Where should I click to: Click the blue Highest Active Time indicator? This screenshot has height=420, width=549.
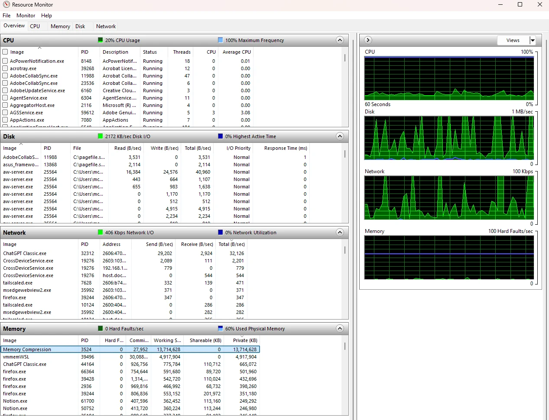pyautogui.click(x=221, y=136)
